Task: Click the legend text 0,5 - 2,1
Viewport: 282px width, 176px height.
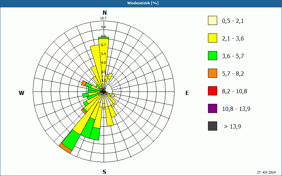Action: [233, 21]
